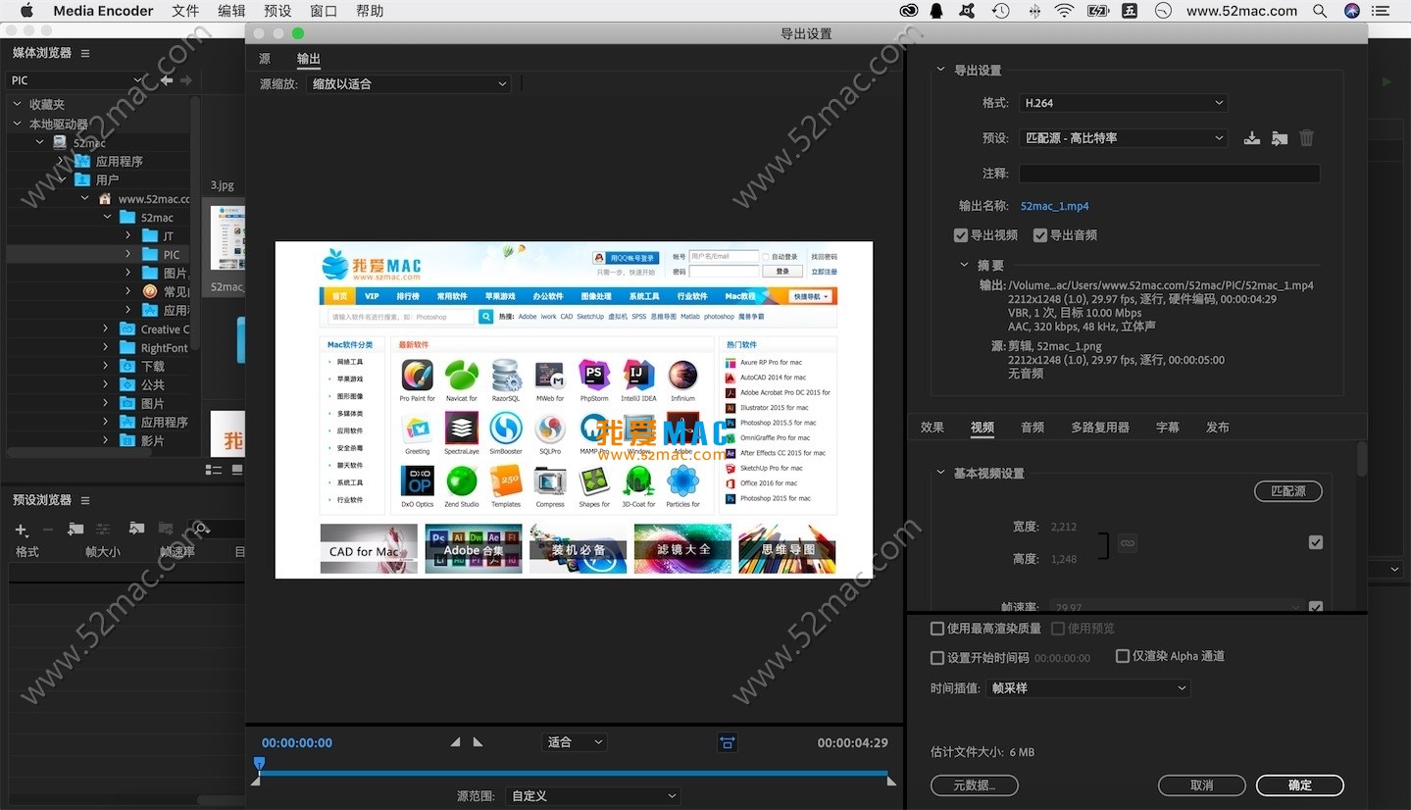Click the current timecode 00:00:00:00

pos(297,743)
